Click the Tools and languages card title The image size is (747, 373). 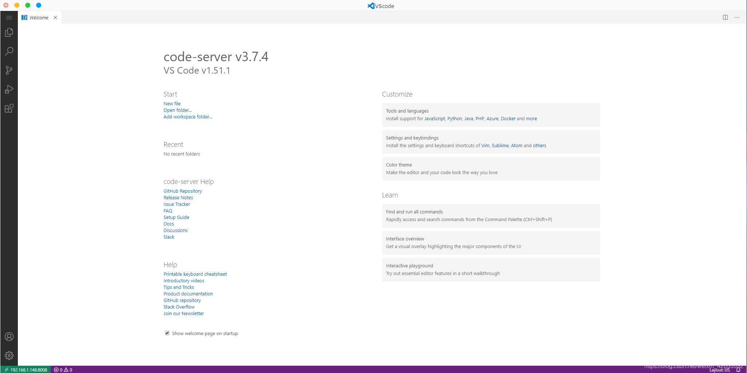[407, 111]
